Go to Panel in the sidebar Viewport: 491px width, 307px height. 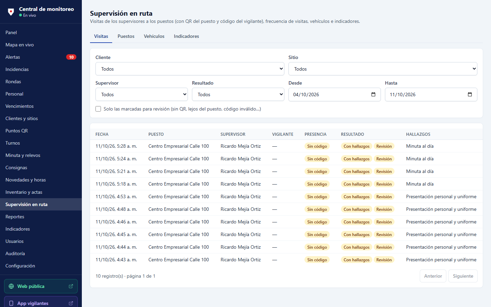(x=41, y=32)
